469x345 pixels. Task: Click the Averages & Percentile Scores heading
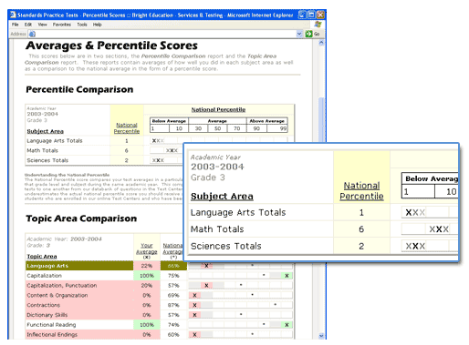click(111, 46)
